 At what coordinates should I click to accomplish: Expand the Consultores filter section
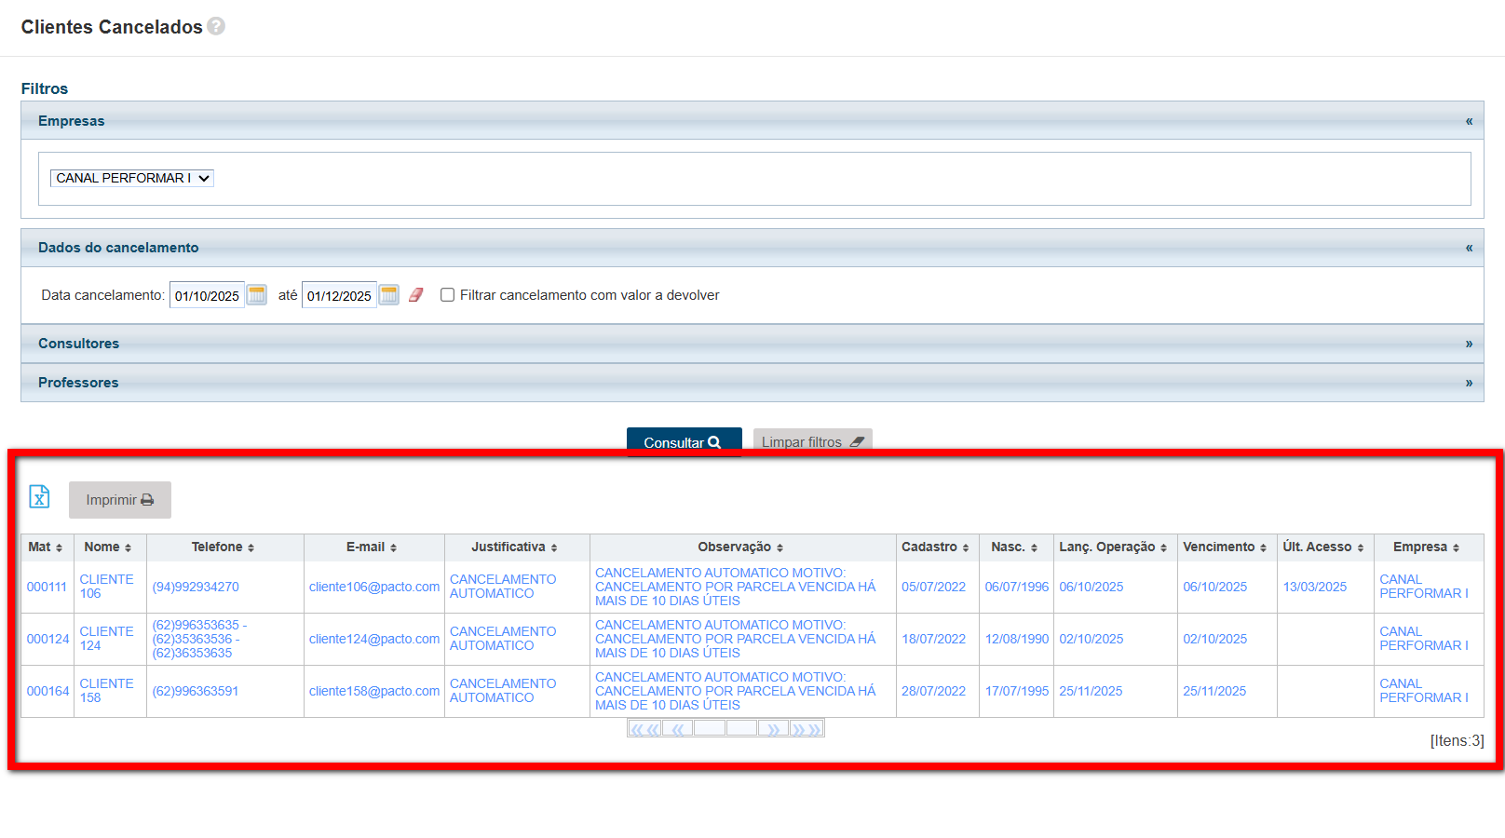pyautogui.click(x=1469, y=344)
